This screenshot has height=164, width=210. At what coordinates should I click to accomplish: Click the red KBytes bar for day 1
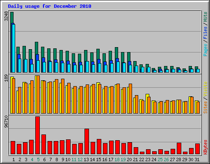point(13,148)
